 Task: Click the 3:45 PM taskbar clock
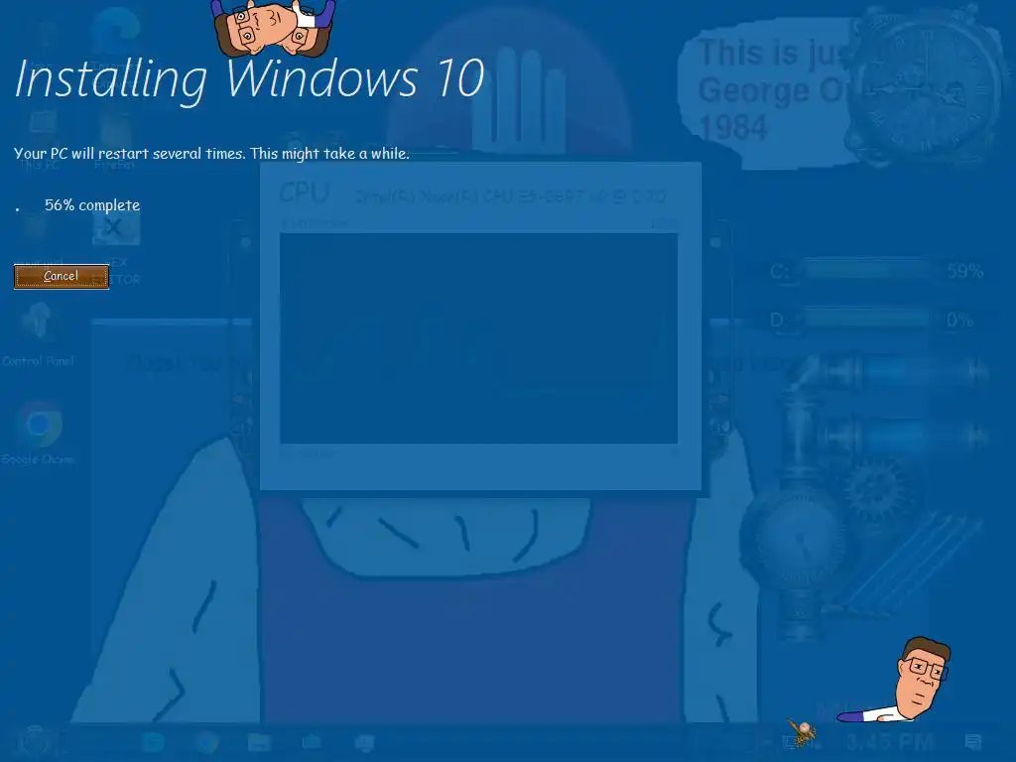coord(889,741)
